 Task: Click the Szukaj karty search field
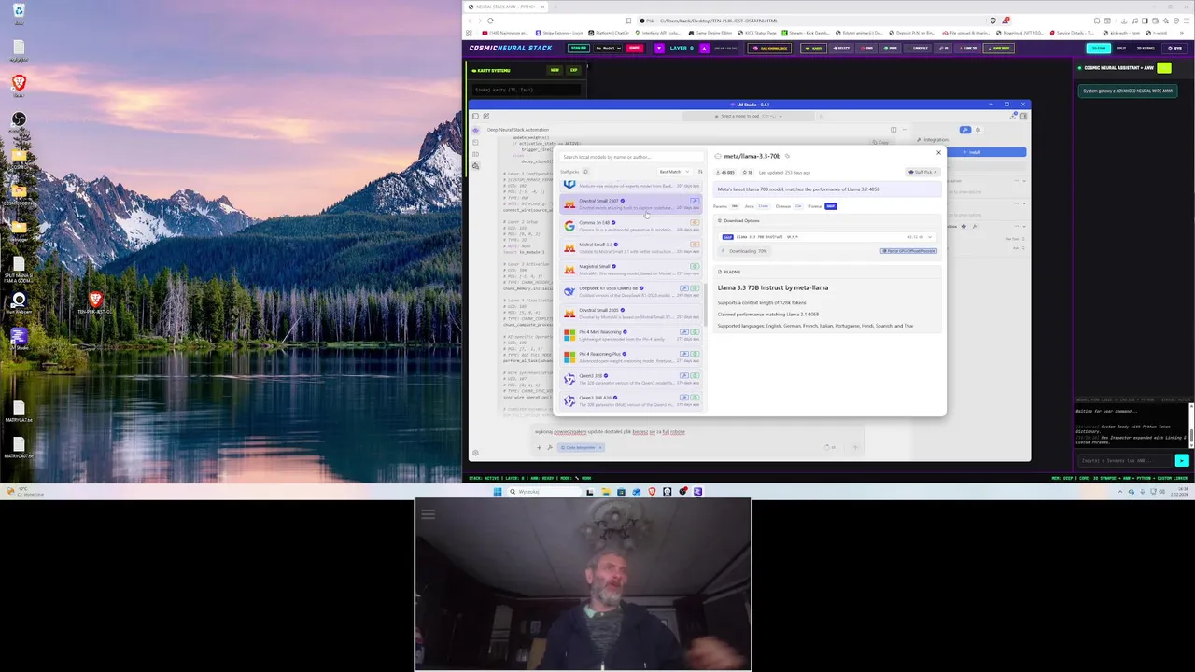click(526, 90)
